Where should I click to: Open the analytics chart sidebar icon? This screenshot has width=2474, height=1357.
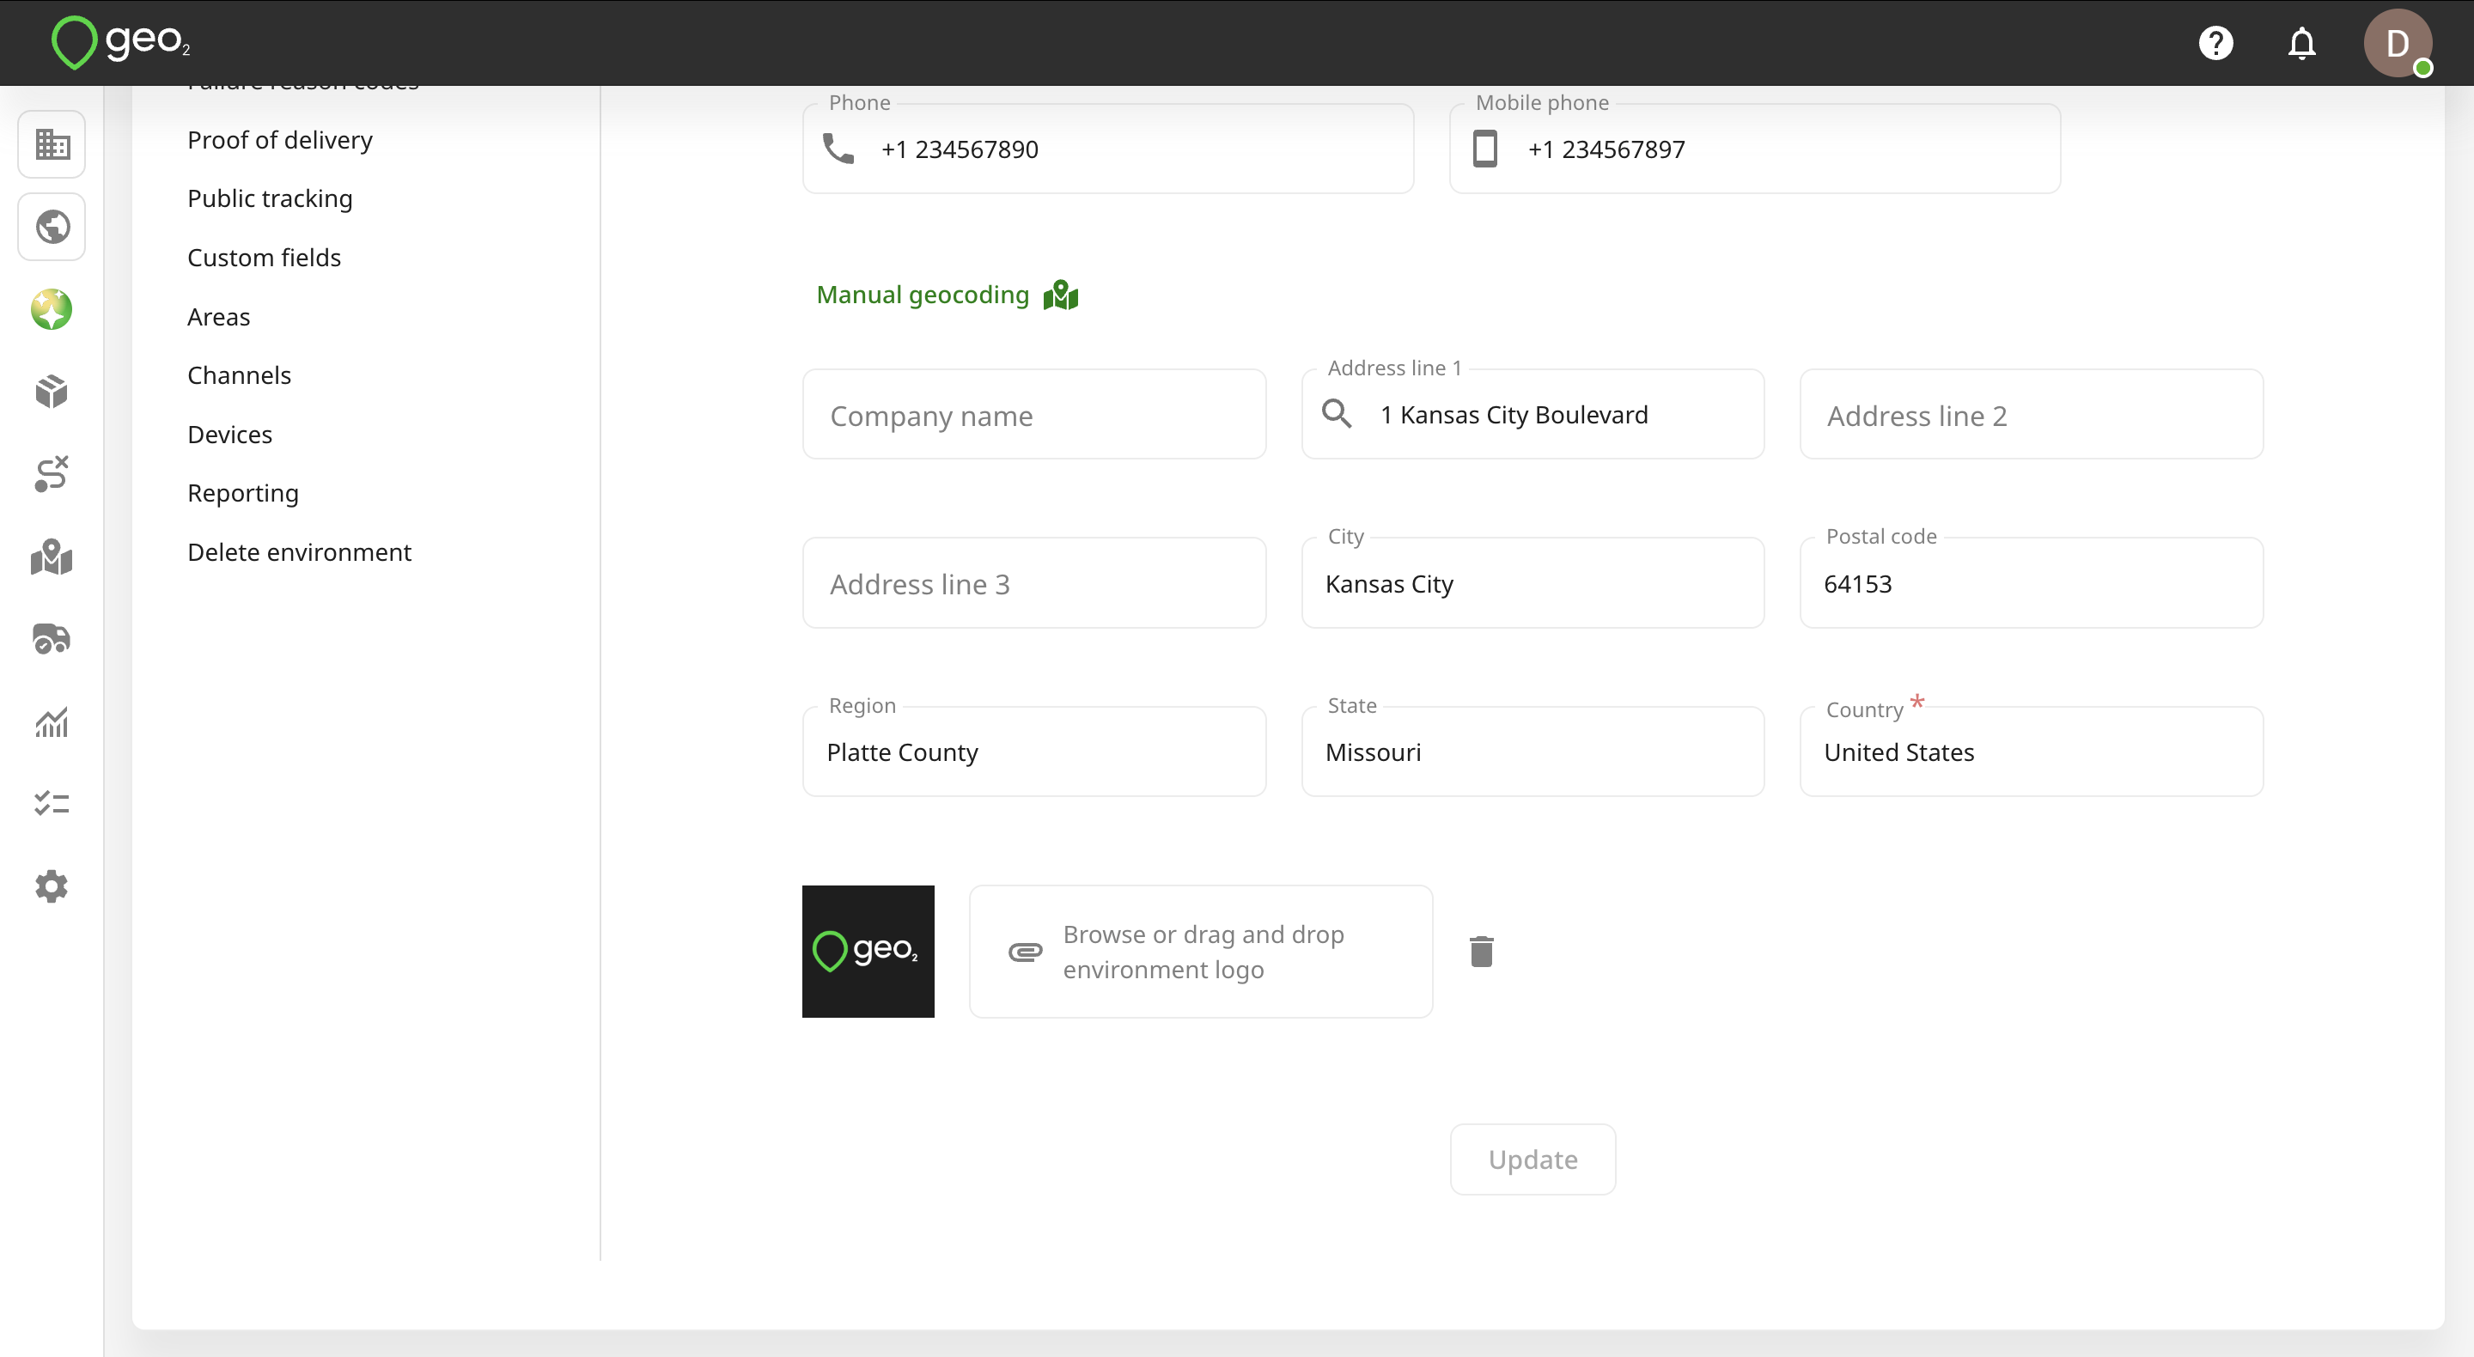[52, 721]
